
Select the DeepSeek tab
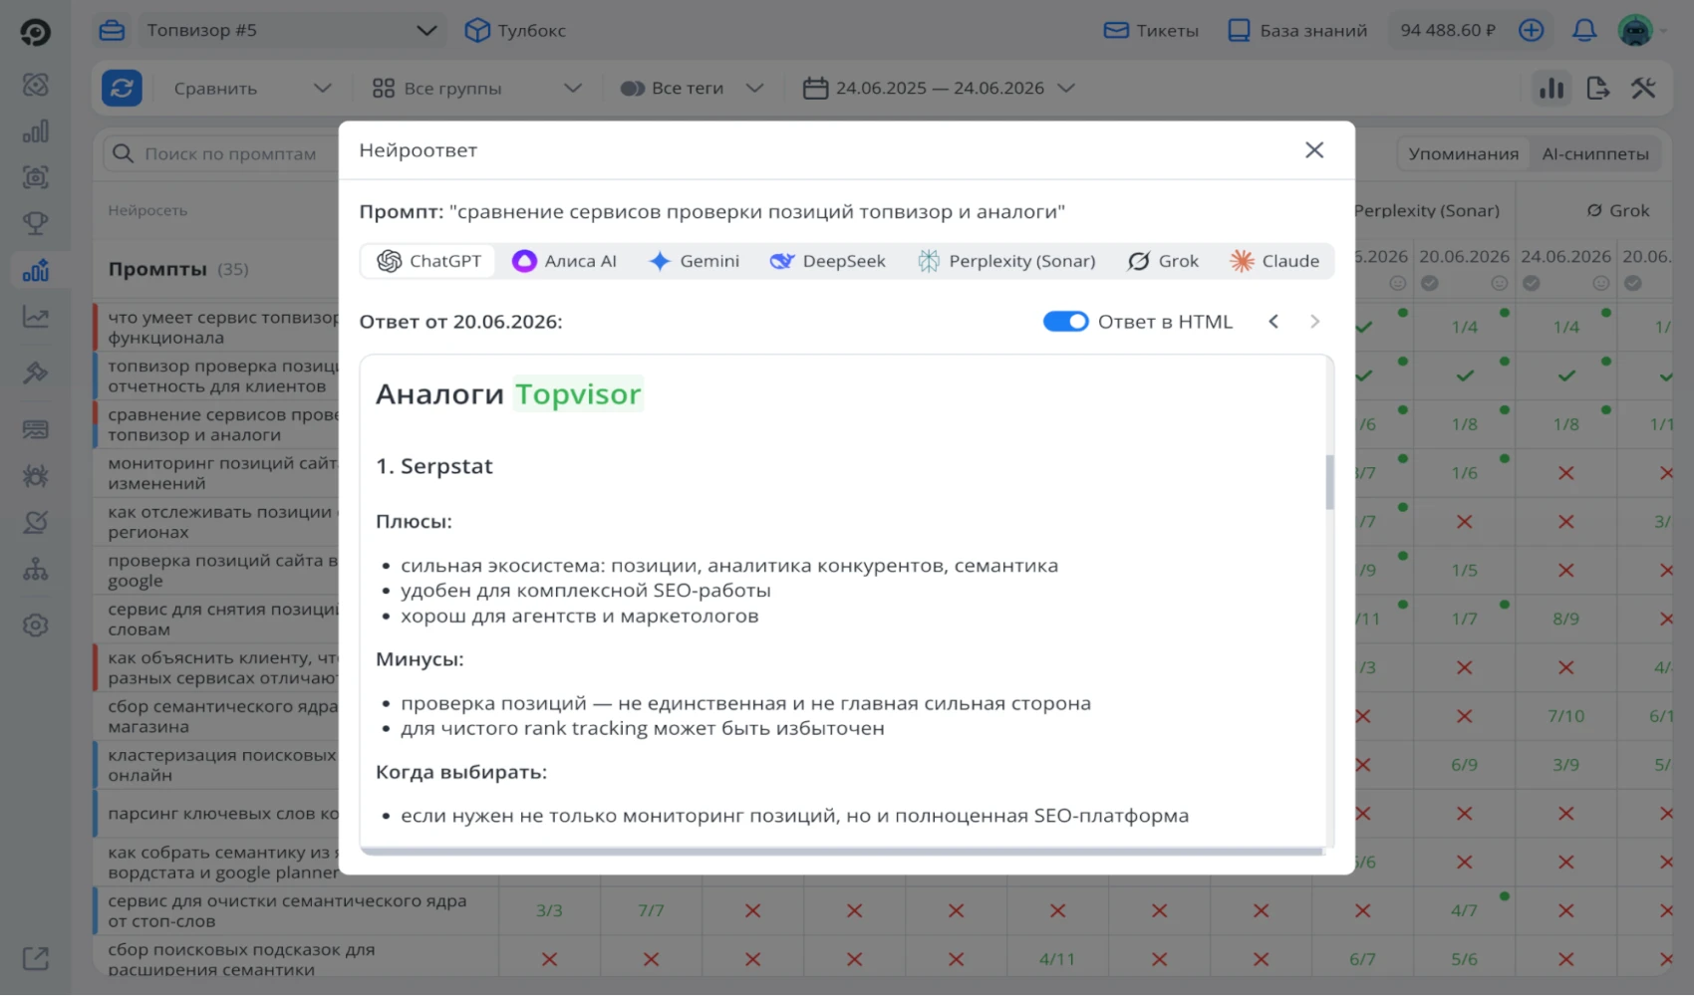tap(828, 261)
